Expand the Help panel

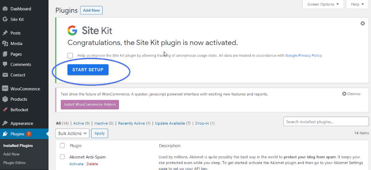click(357, 4)
